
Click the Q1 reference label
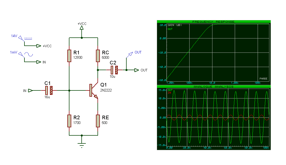[103, 85]
